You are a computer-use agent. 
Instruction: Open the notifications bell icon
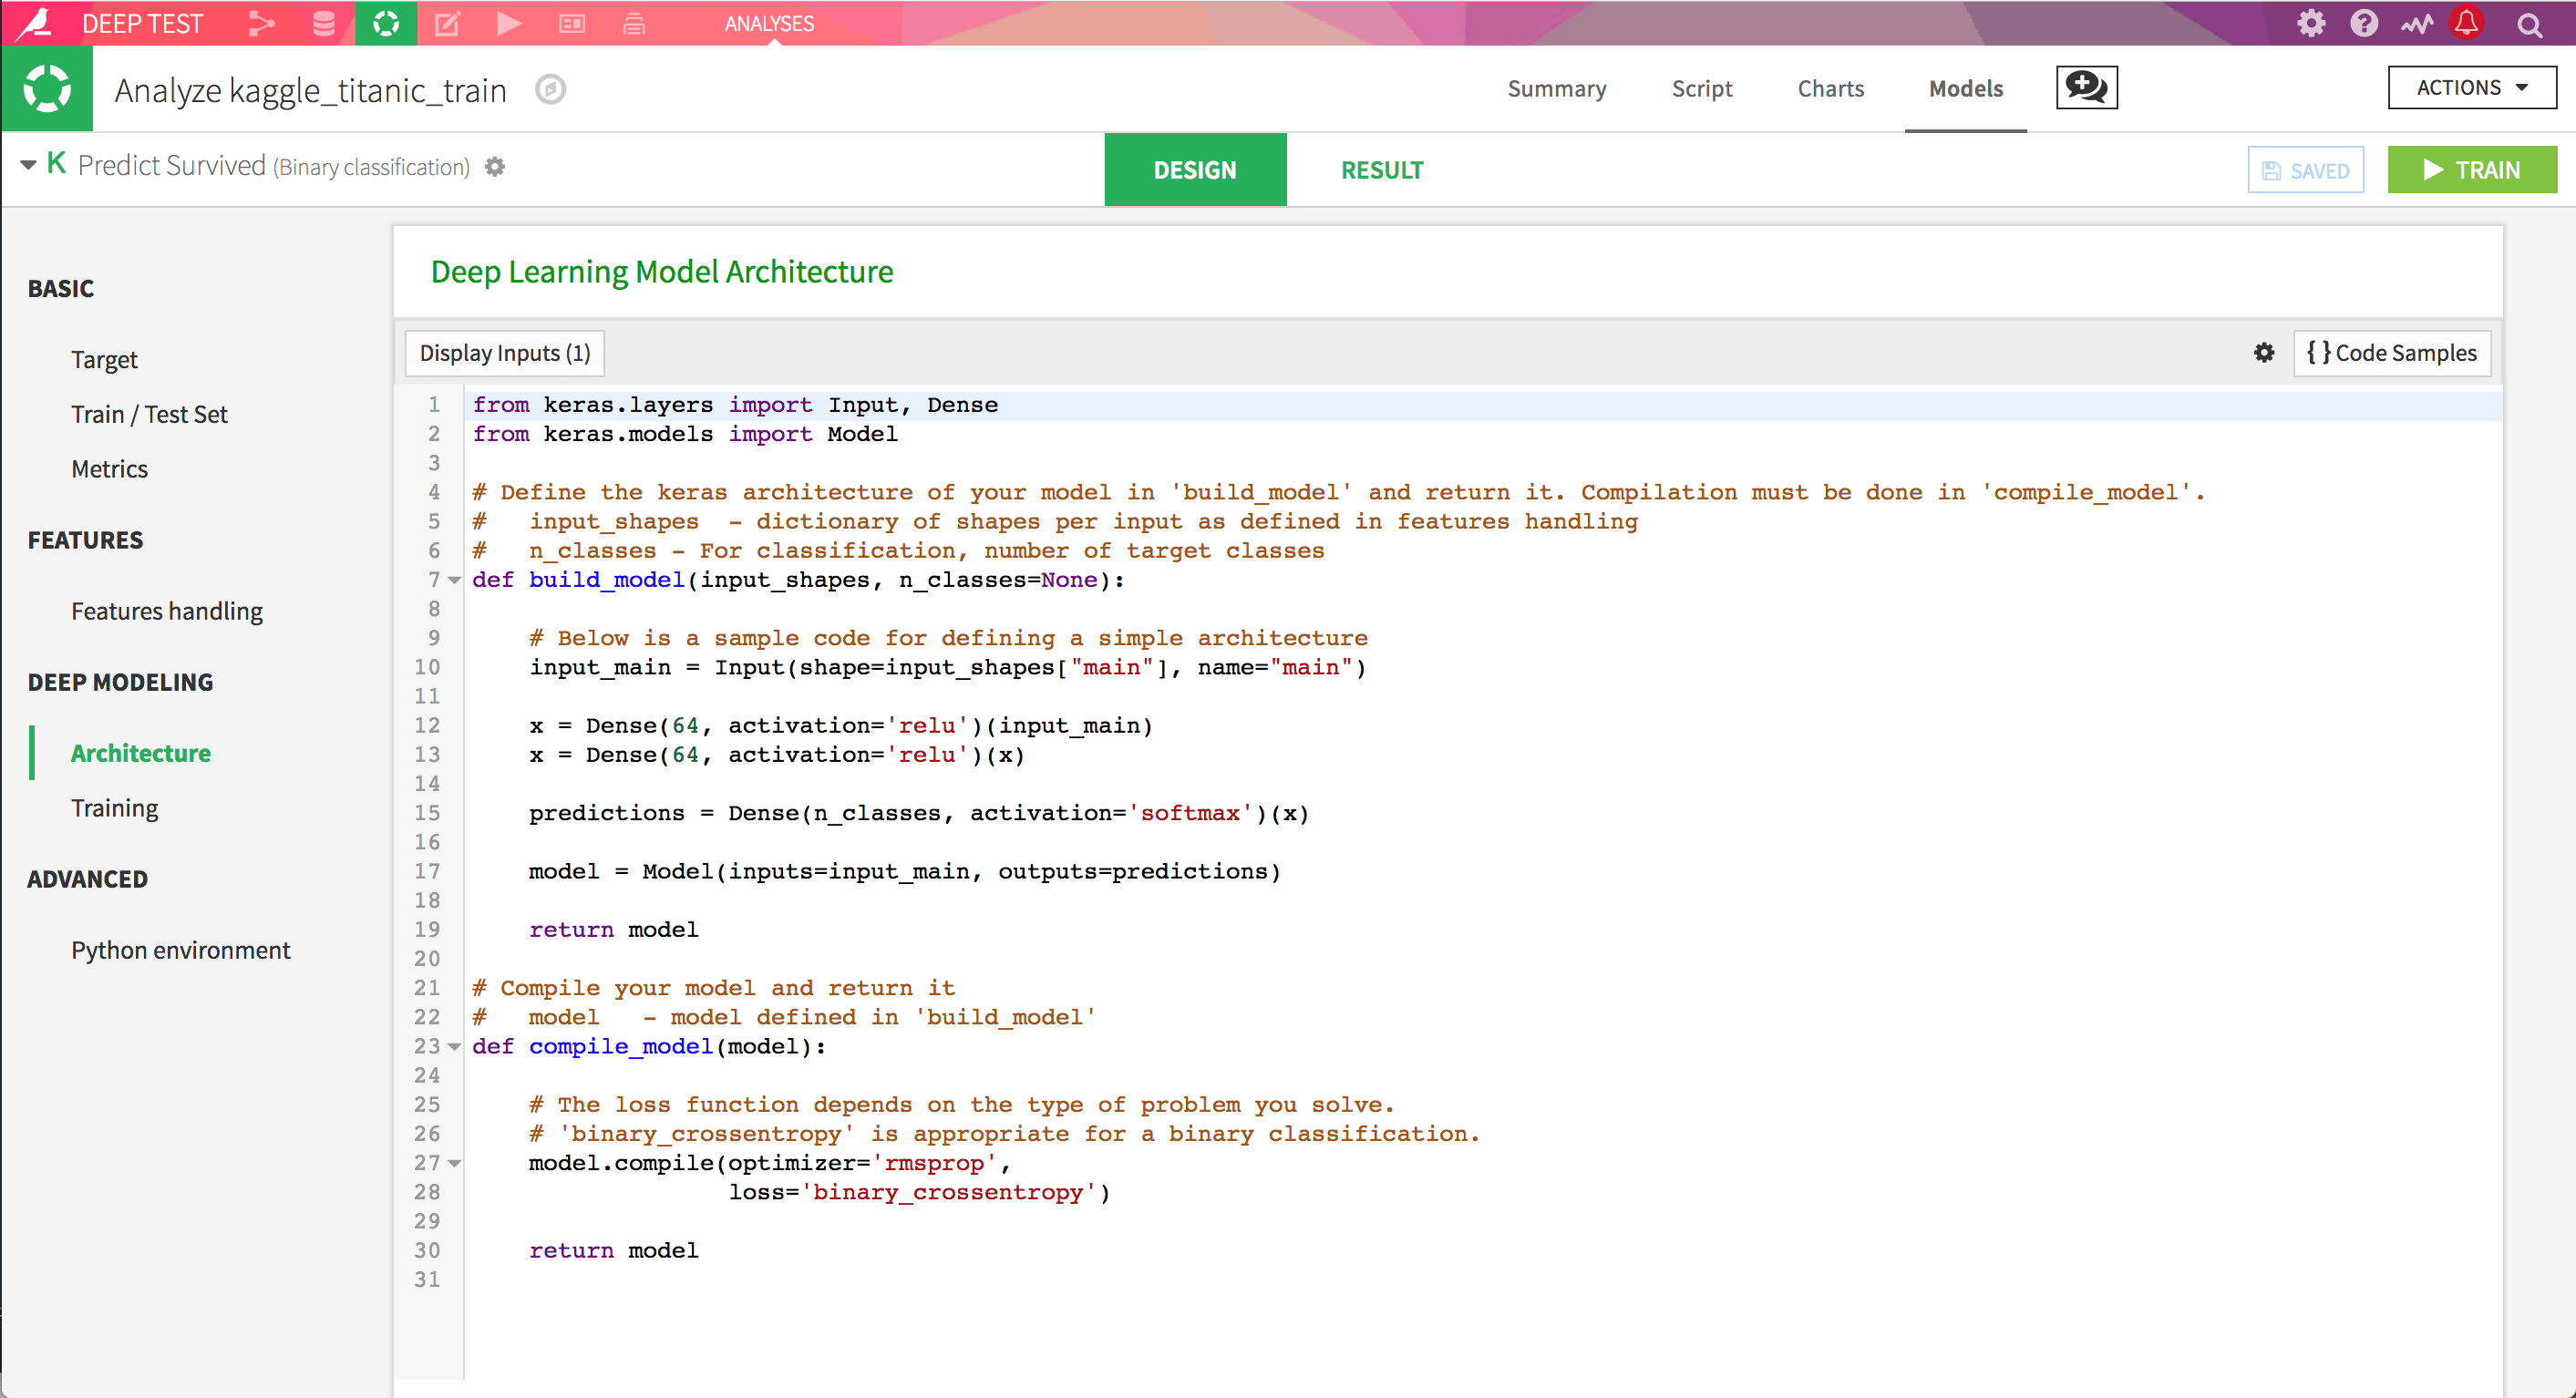click(2467, 23)
